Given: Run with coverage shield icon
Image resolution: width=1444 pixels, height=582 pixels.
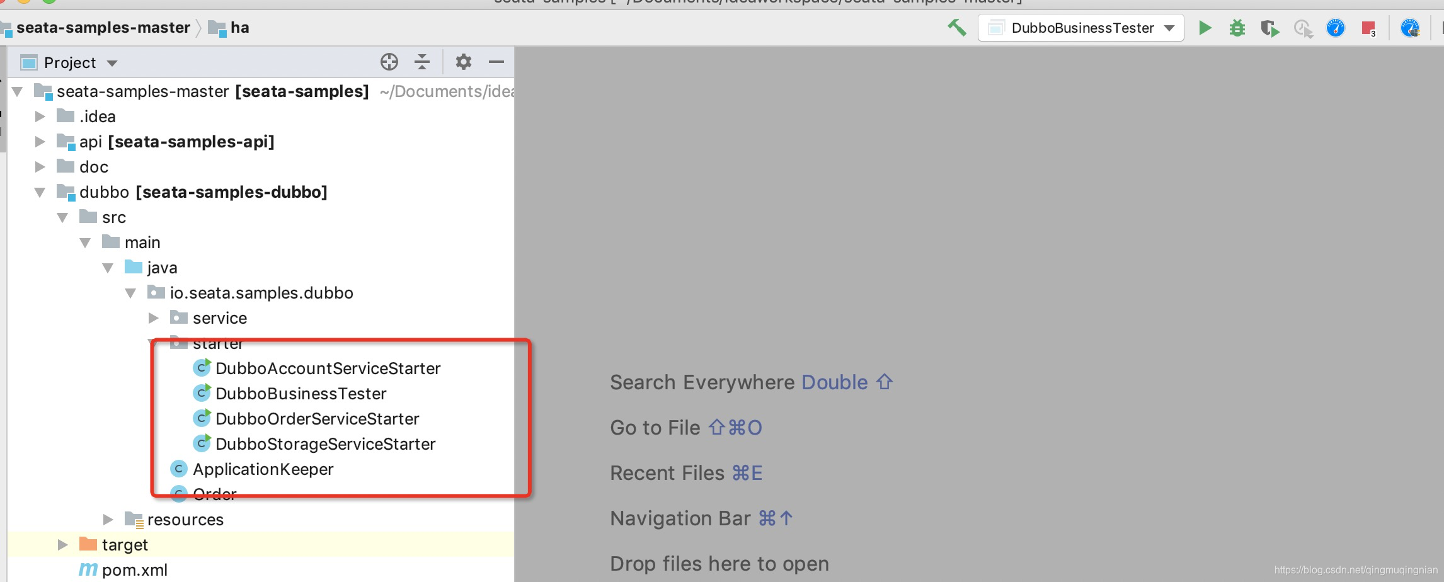Looking at the screenshot, I should coord(1270,28).
